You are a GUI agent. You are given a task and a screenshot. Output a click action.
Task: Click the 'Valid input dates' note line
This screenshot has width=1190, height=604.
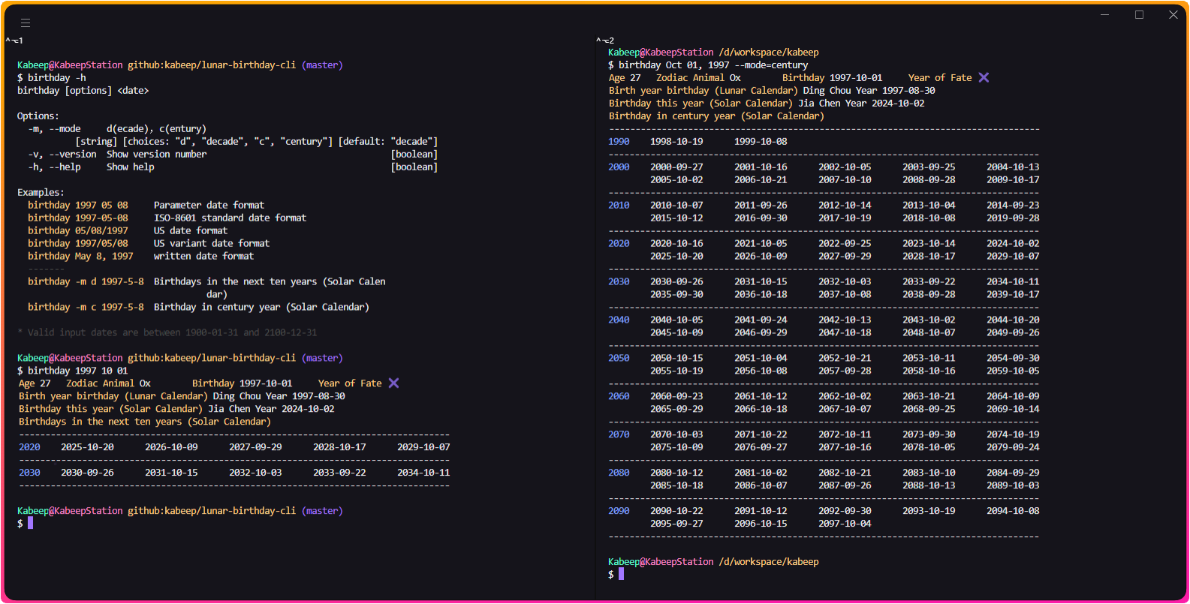pyautogui.click(x=167, y=333)
